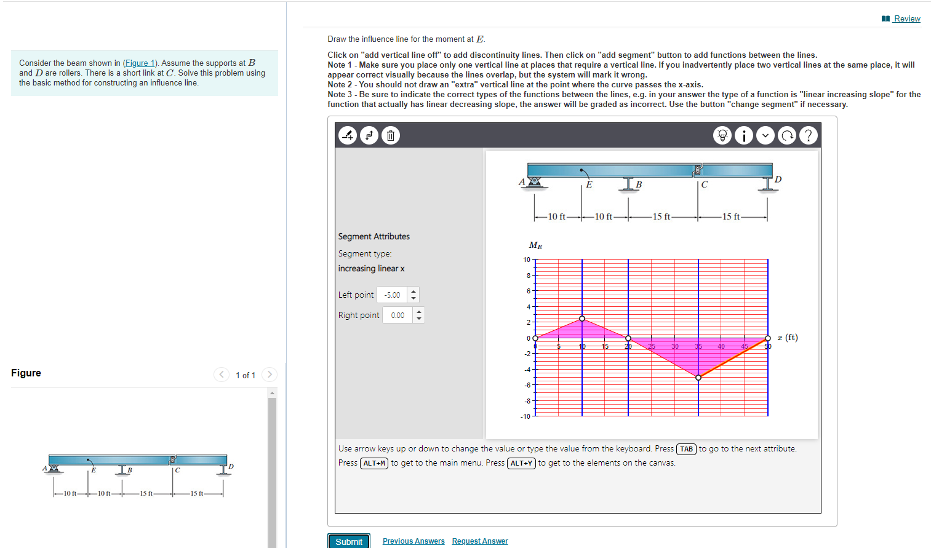Open the lightbulb hints icon
Viewport: 931px width, 548px height.
[722, 135]
